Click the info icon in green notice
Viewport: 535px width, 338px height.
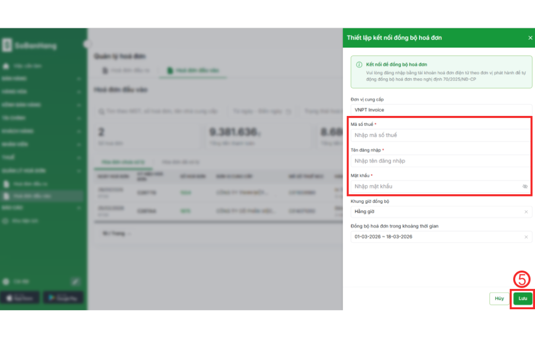tap(359, 65)
